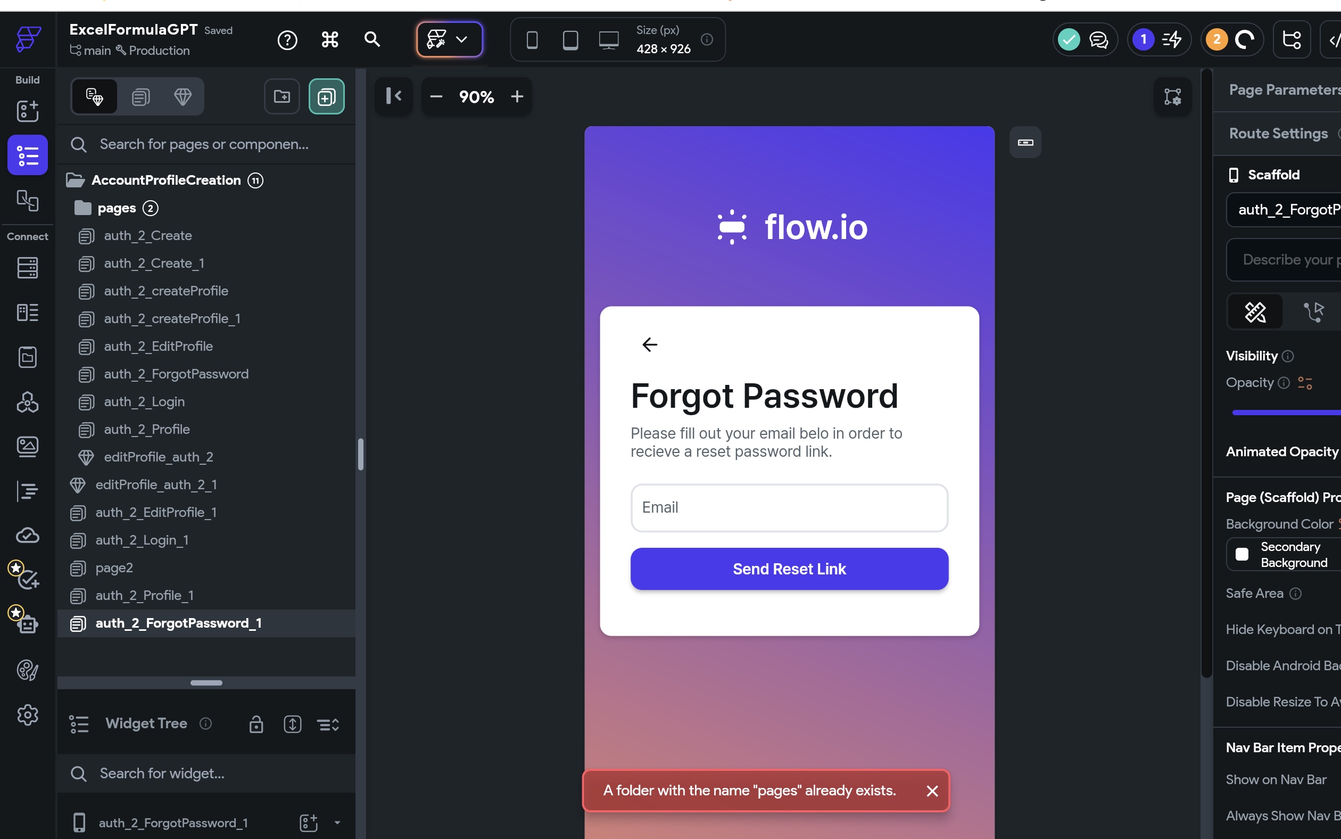Expand the pages folder
The width and height of the screenshot is (1341, 839).
coord(83,208)
